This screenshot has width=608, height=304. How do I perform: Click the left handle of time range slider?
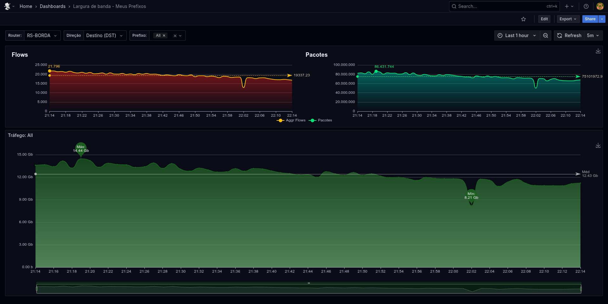click(37, 289)
